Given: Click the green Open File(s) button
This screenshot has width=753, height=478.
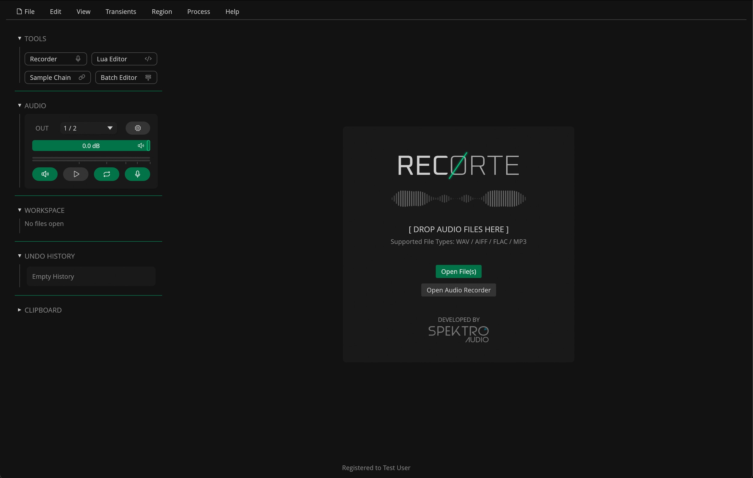Looking at the screenshot, I should pyautogui.click(x=458, y=272).
